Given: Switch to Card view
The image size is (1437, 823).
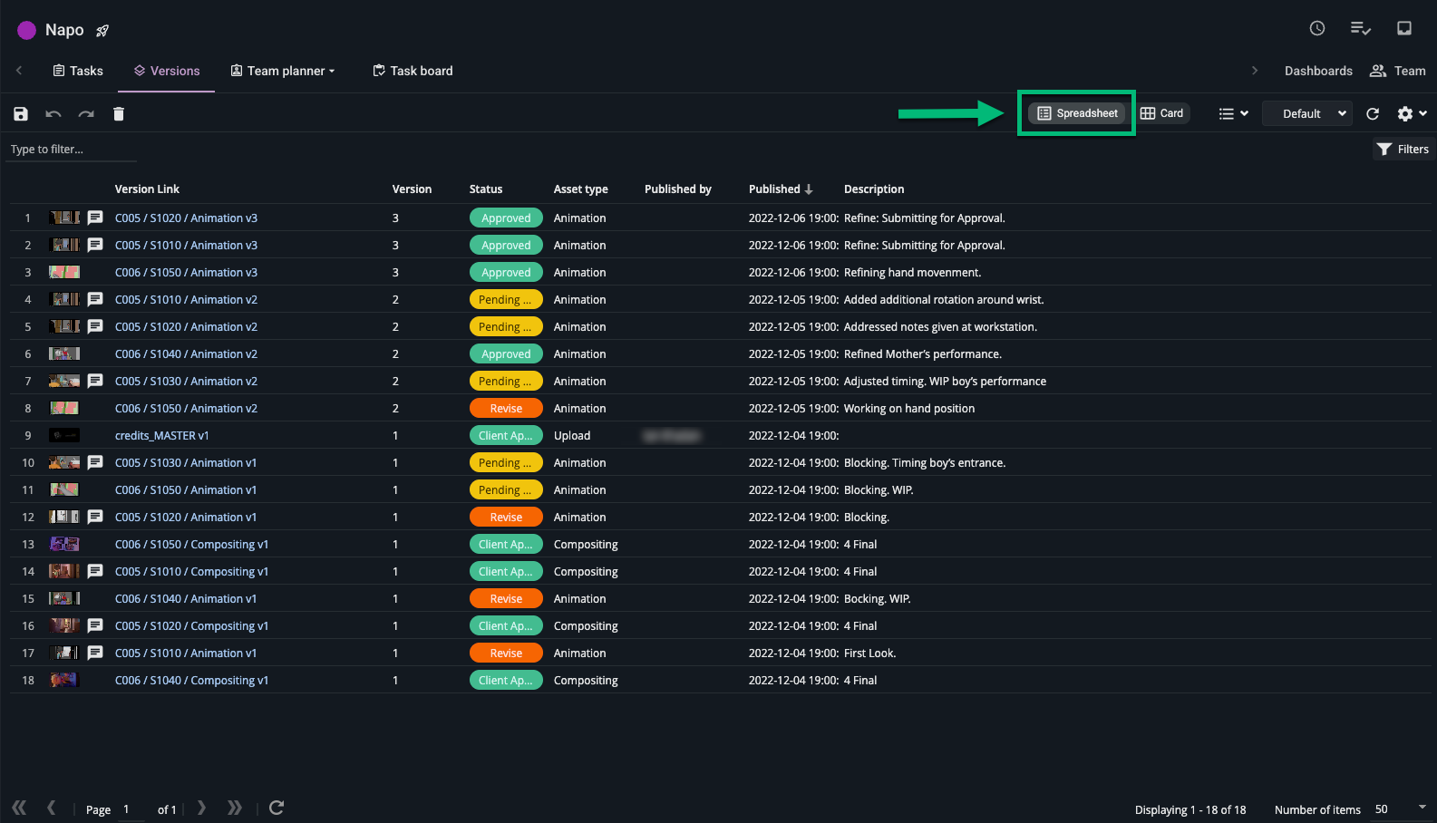Looking at the screenshot, I should [1162, 113].
